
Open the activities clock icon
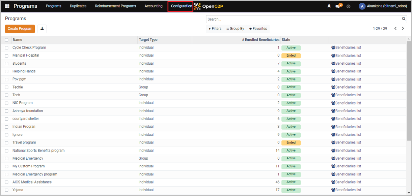click(349, 6)
